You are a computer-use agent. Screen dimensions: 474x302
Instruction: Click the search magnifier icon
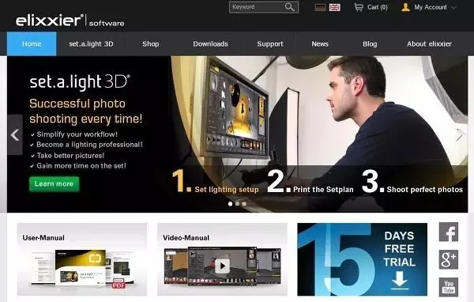point(289,7)
